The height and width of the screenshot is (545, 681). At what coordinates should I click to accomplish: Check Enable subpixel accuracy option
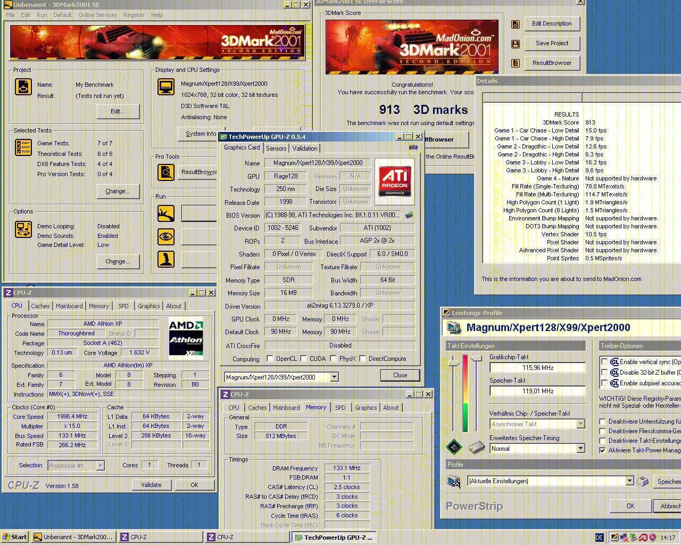[x=604, y=383]
